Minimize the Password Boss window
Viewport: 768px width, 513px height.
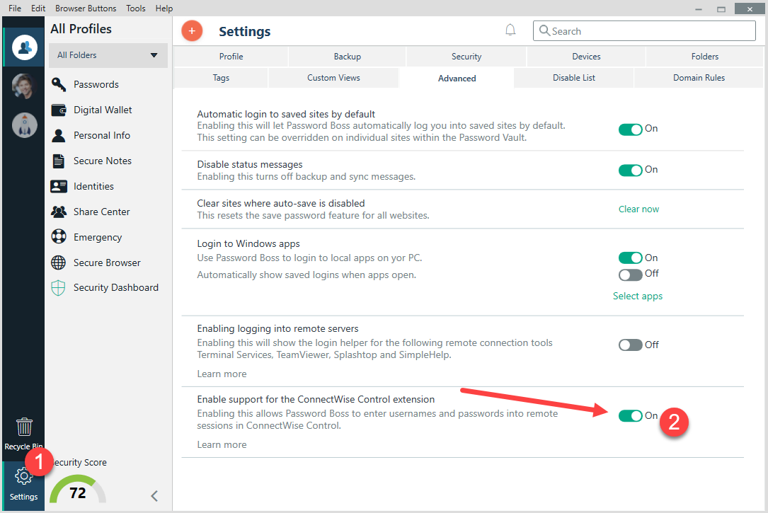click(699, 9)
